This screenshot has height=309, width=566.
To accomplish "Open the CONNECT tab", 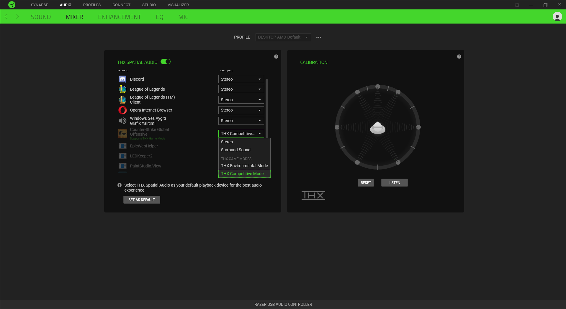I will click(x=121, y=5).
